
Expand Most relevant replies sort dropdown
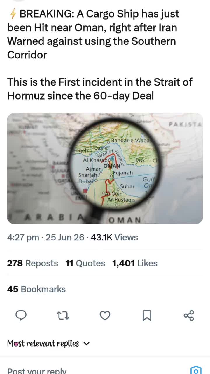pos(48,344)
